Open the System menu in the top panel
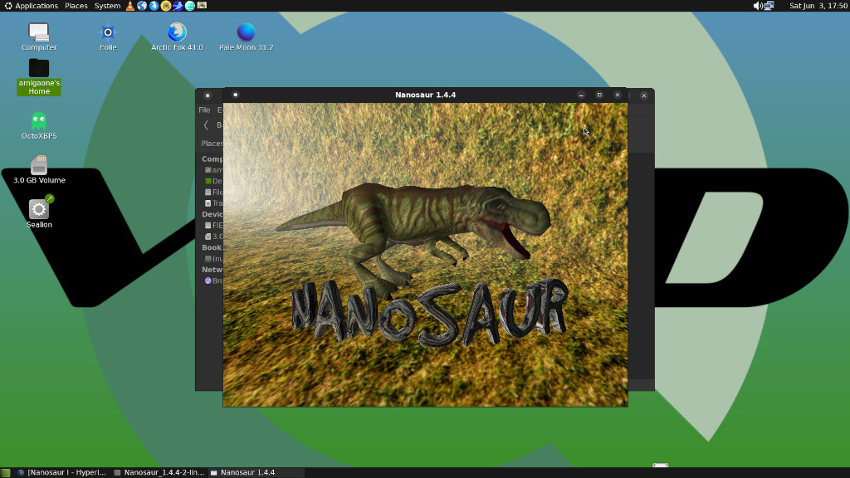Screen dimensions: 850x478 107,6
